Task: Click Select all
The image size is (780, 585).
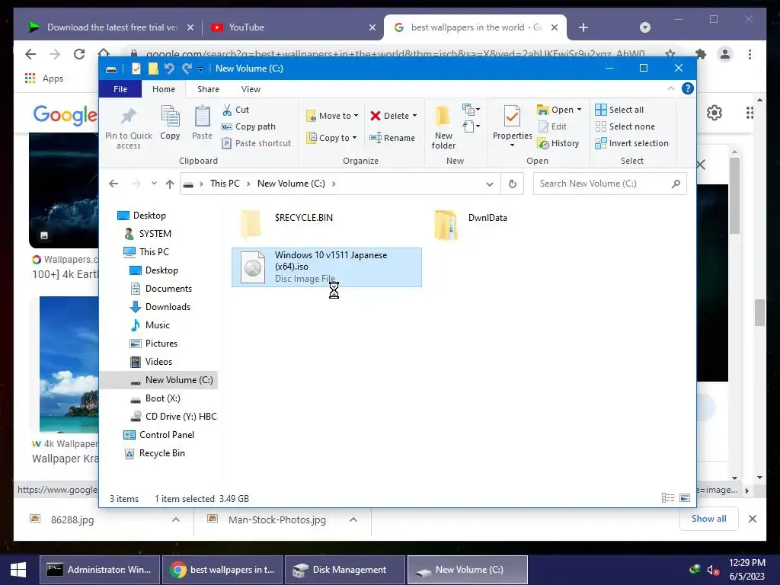Action: 619,110
